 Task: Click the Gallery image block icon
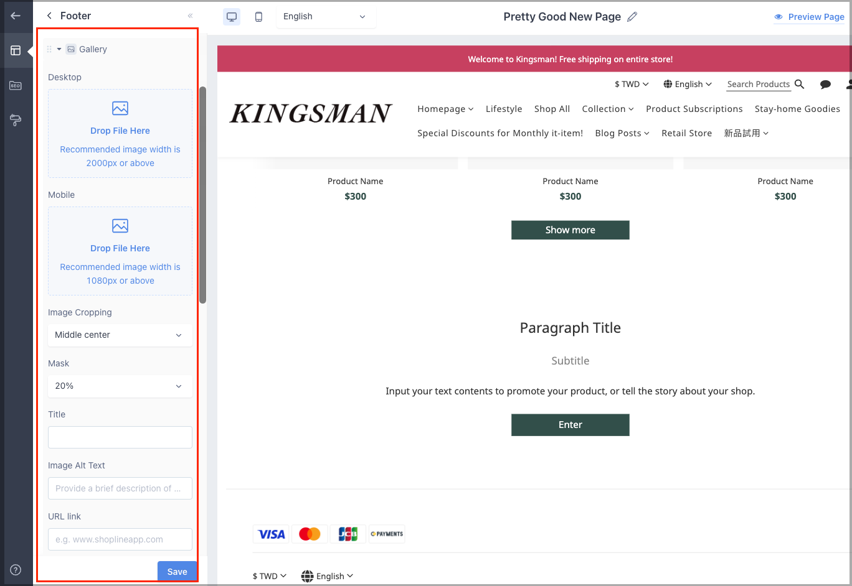[71, 49]
